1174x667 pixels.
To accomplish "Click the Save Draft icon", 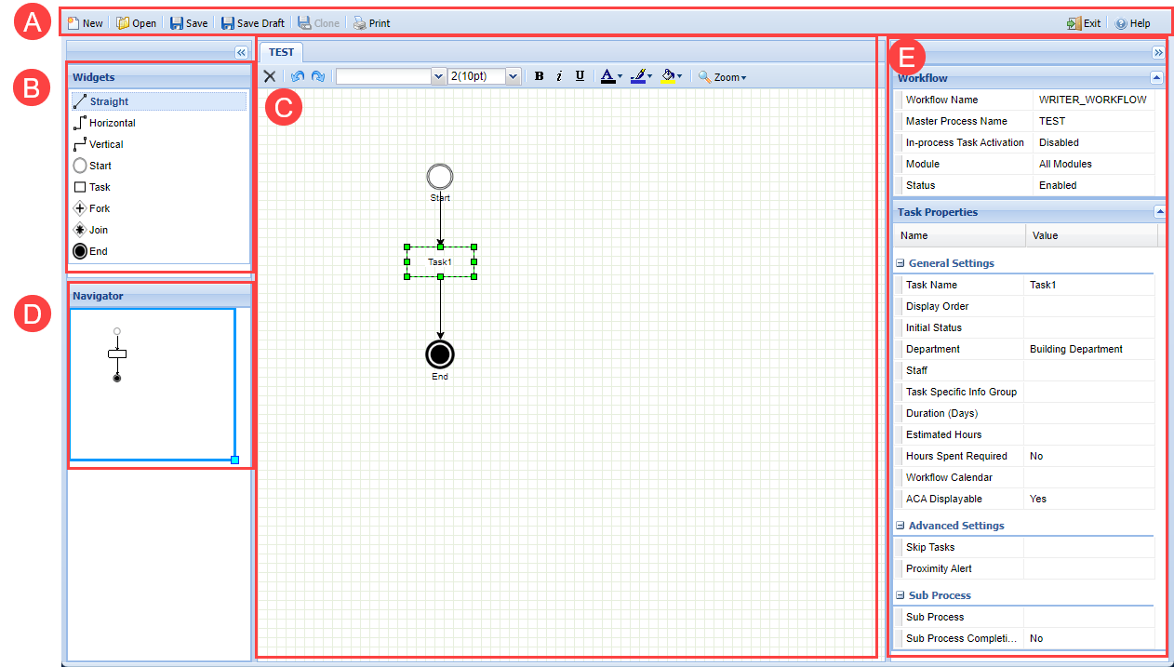I will 228,23.
